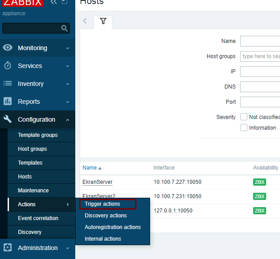Click the Reports bar chart icon
Image resolution: width=280 pixels, height=259 pixels.
(x=8, y=102)
